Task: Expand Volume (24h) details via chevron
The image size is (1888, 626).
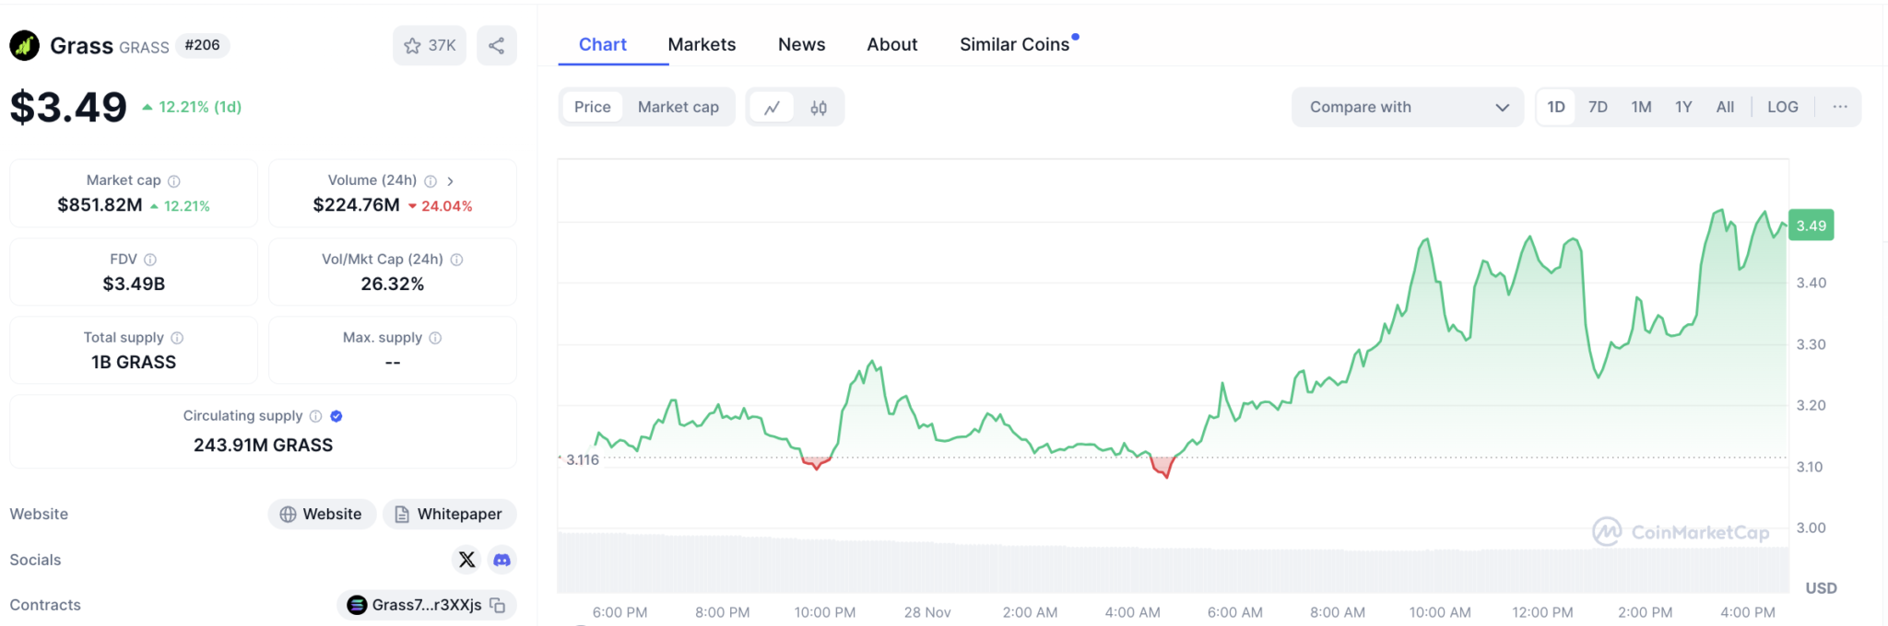Action: pyautogui.click(x=451, y=180)
